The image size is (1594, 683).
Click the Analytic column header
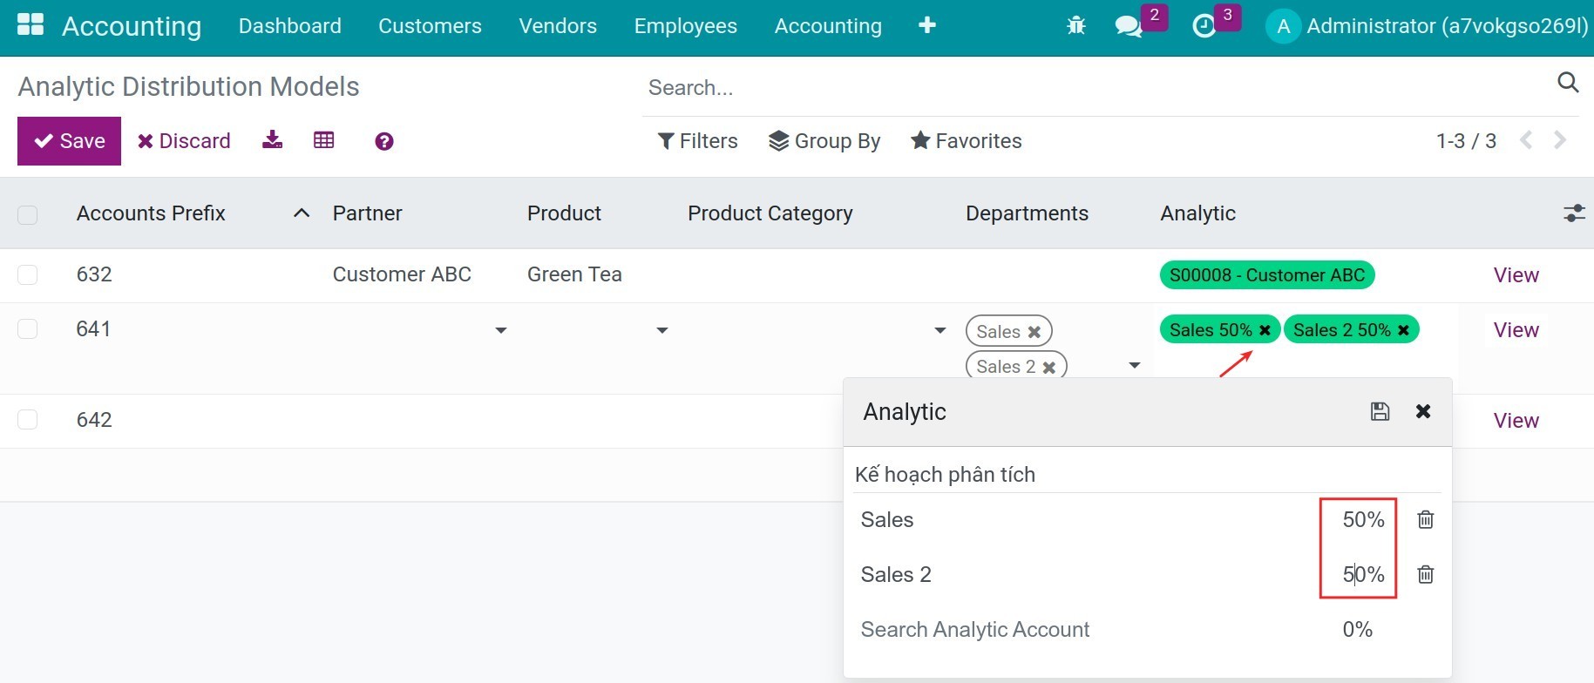click(1197, 213)
